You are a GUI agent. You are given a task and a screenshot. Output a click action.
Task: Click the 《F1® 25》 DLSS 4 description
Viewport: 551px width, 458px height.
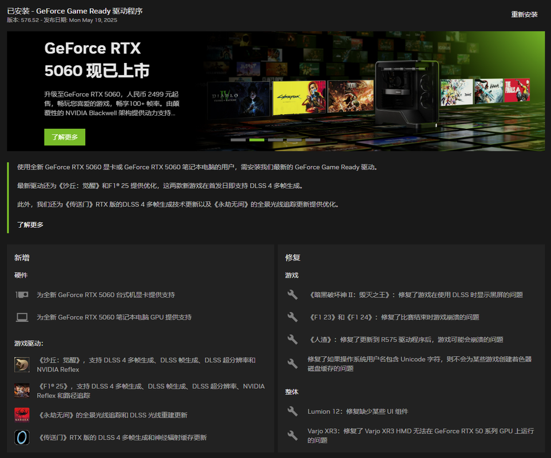[150, 391]
